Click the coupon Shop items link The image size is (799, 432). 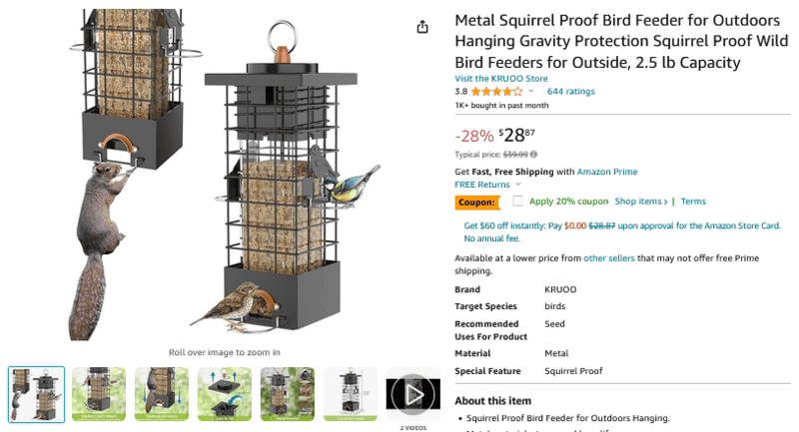click(x=641, y=202)
